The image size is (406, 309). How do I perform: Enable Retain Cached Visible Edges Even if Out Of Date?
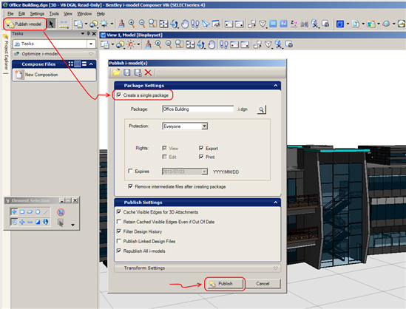pyautogui.click(x=119, y=222)
